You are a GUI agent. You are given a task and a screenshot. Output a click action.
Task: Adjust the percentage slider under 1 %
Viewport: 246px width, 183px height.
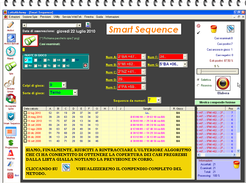[218, 72]
